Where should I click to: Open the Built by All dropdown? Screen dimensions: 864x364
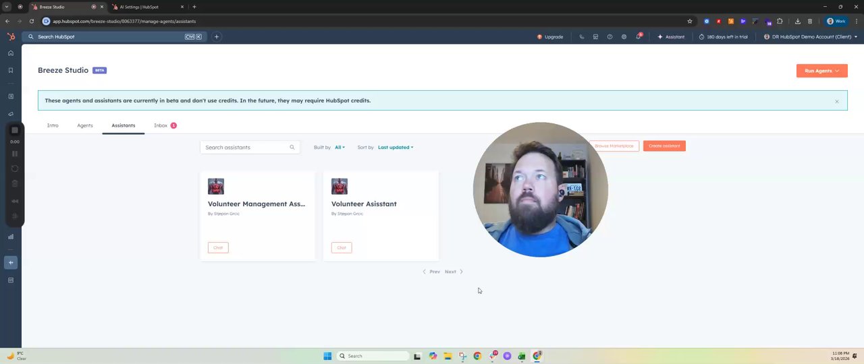[340, 147]
